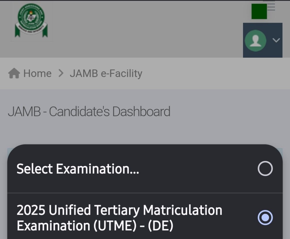Click the JAMB crest logo
The image size is (290, 239).
pos(31,20)
